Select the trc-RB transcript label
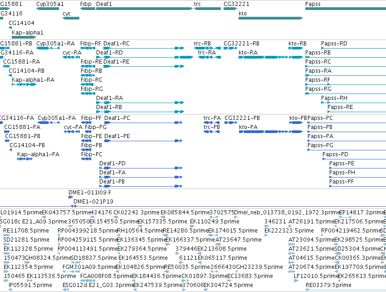The image size is (386, 292). pyautogui.click(x=202, y=44)
